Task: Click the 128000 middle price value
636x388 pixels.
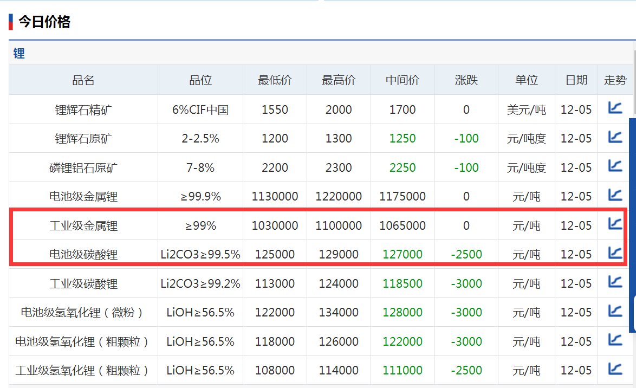Action: [403, 313]
